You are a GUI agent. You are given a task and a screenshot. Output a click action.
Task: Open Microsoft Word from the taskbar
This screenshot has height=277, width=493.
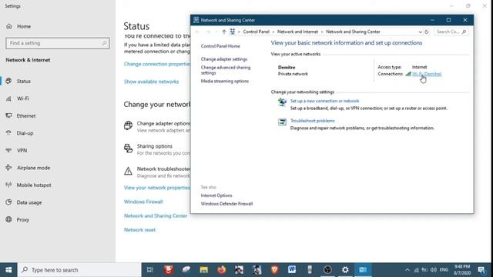pyautogui.click(x=292, y=270)
